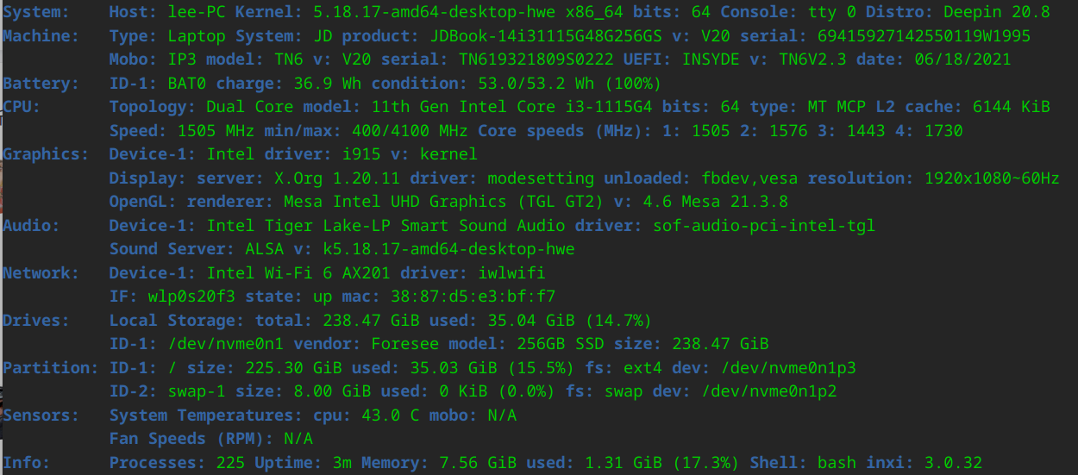
Task: Click the Wi-Fi driver name iwlwifi
Action: [x=511, y=273]
